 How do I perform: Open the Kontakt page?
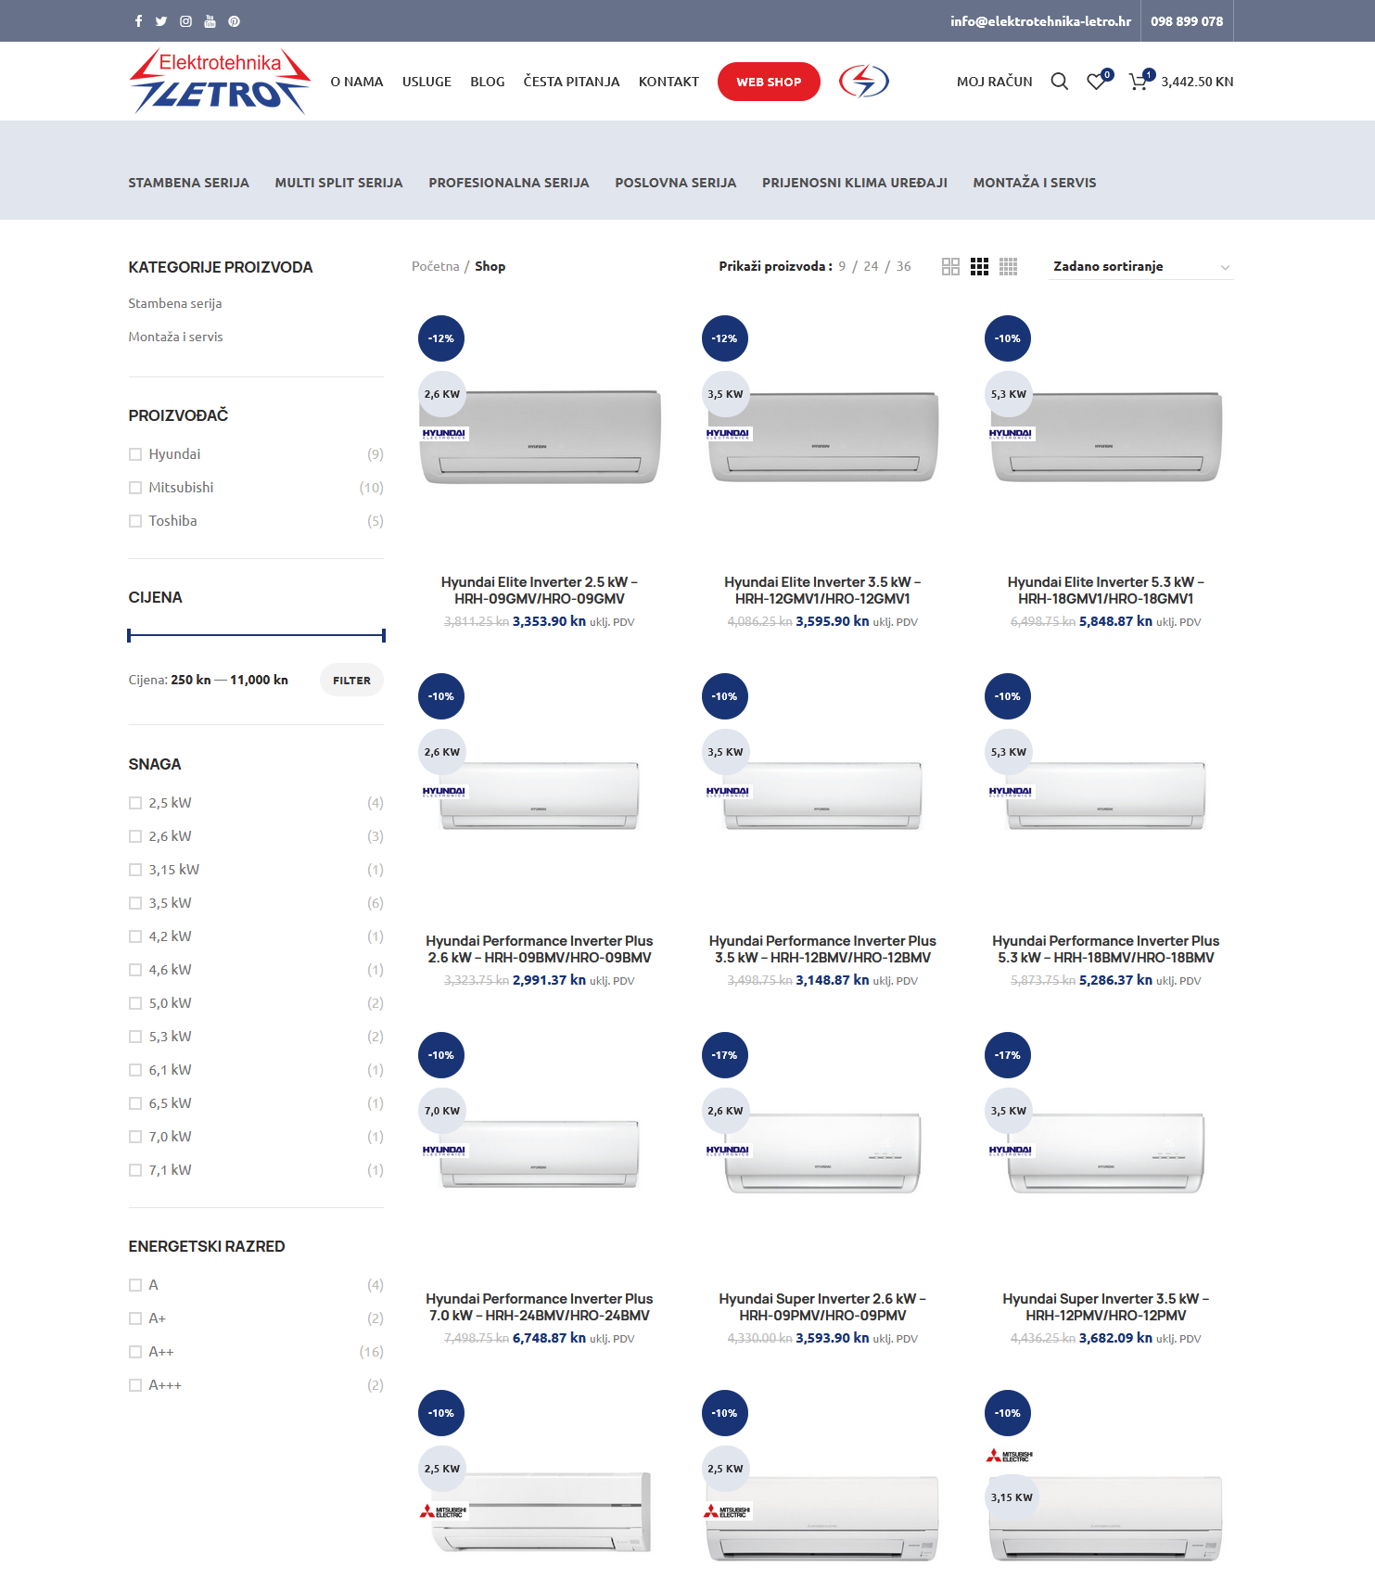click(668, 82)
